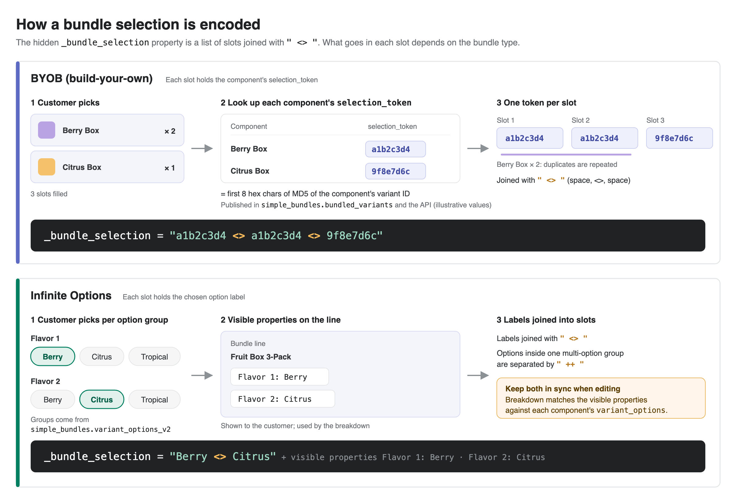The height and width of the screenshot is (503, 736).
Task: Click Citrus Box token 9f8e7d6c in table
Action: [x=395, y=171]
